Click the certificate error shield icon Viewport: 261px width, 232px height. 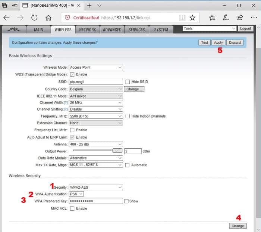pos(67,18)
